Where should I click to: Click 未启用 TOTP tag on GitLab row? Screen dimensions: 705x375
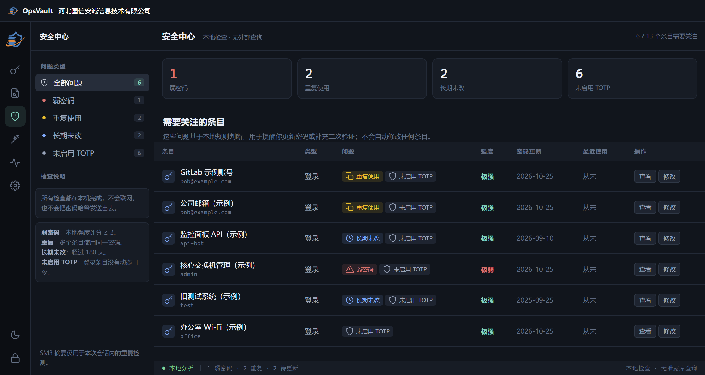click(411, 176)
